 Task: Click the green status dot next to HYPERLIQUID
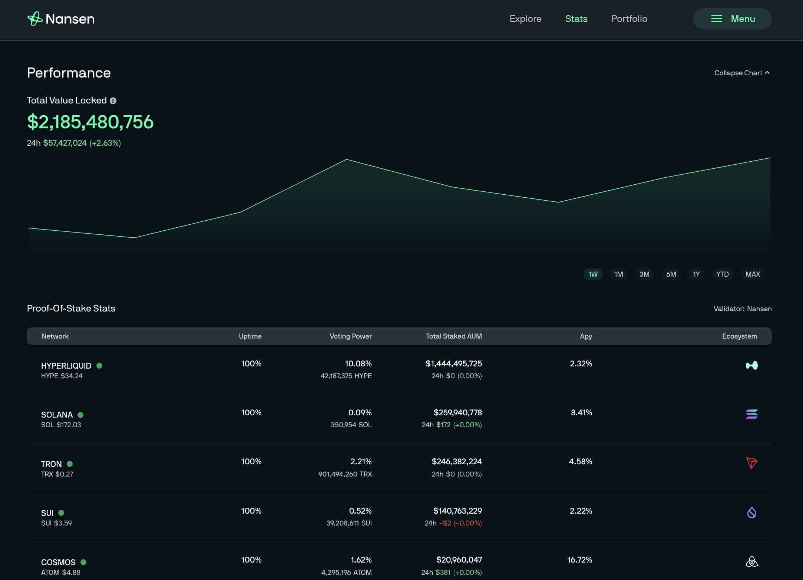(99, 366)
